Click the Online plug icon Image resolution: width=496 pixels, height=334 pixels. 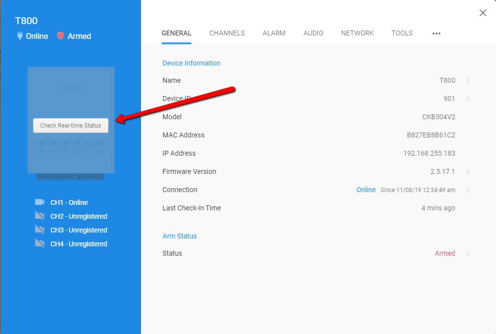[20, 35]
